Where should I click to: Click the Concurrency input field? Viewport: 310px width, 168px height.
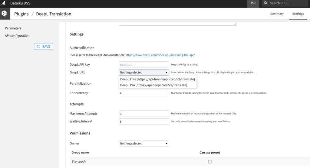click(x=144, y=93)
